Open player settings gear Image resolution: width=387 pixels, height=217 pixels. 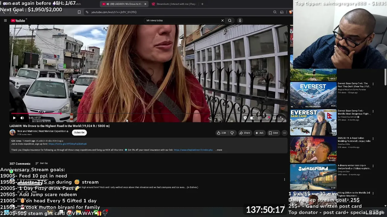click(267, 118)
